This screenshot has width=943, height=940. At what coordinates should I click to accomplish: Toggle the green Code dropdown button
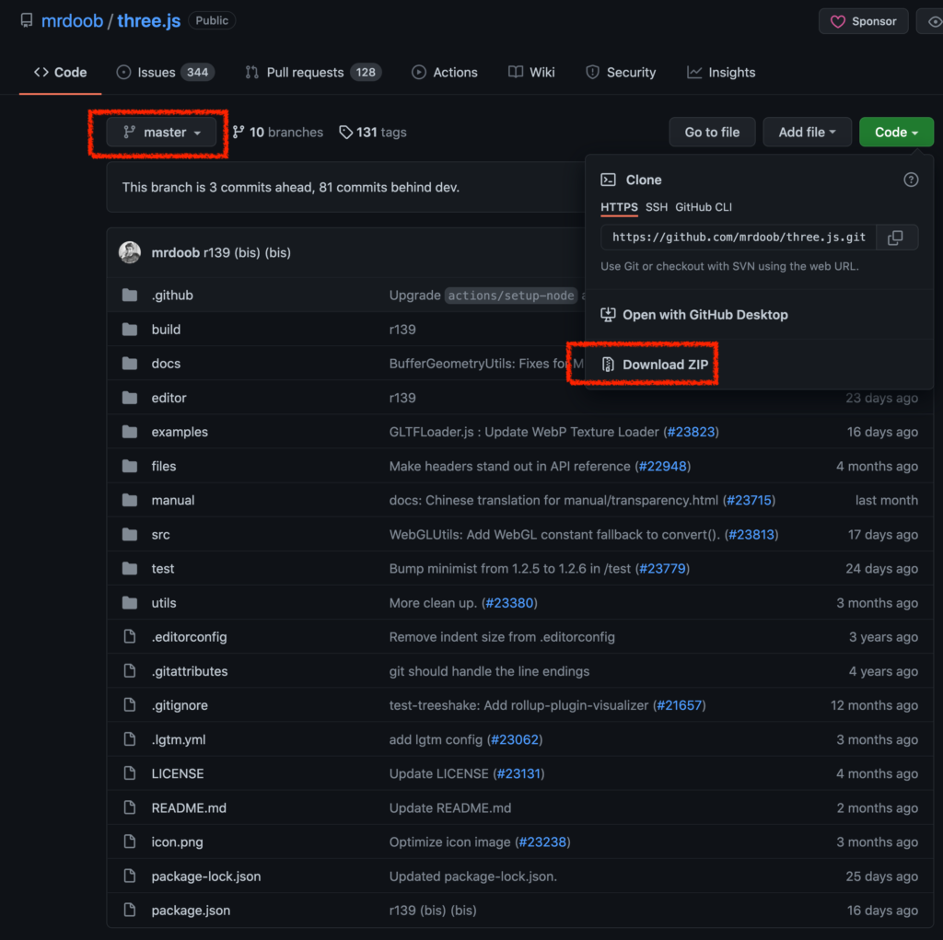tap(896, 133)
